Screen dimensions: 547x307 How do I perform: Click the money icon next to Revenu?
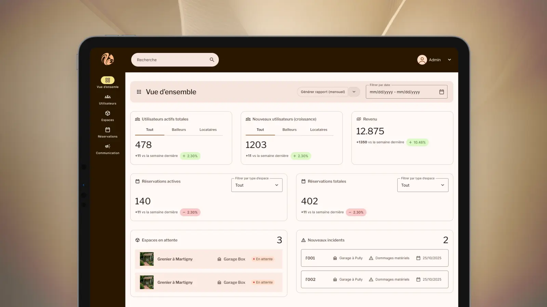click(359, 119)
